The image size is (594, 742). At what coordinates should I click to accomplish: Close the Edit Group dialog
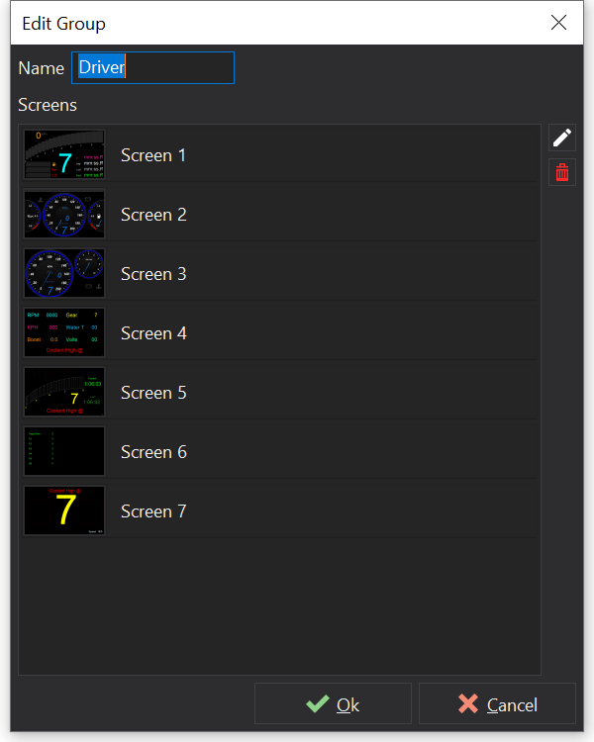pos(559,23)
